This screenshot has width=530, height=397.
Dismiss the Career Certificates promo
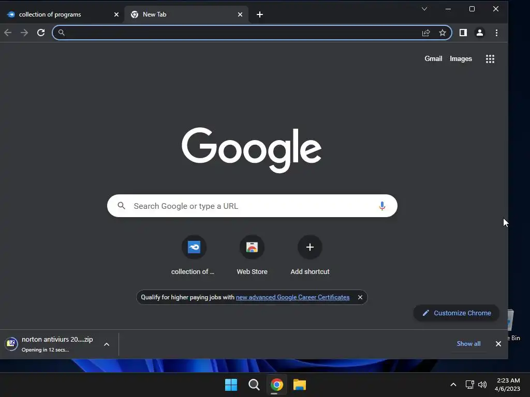(360, 297)
